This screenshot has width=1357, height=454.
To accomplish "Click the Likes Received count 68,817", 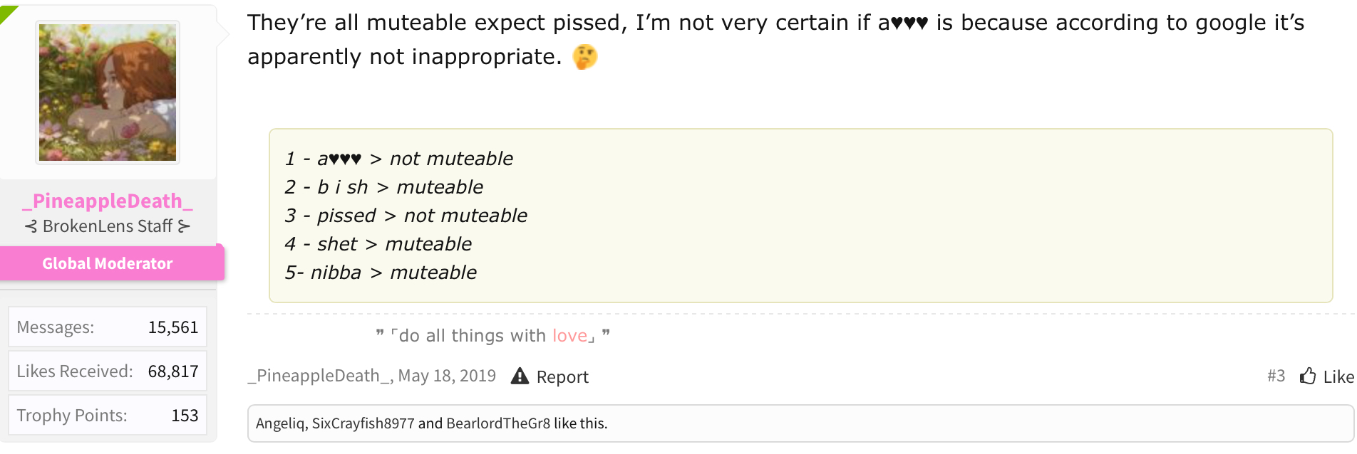I will (x=173, y=371).
